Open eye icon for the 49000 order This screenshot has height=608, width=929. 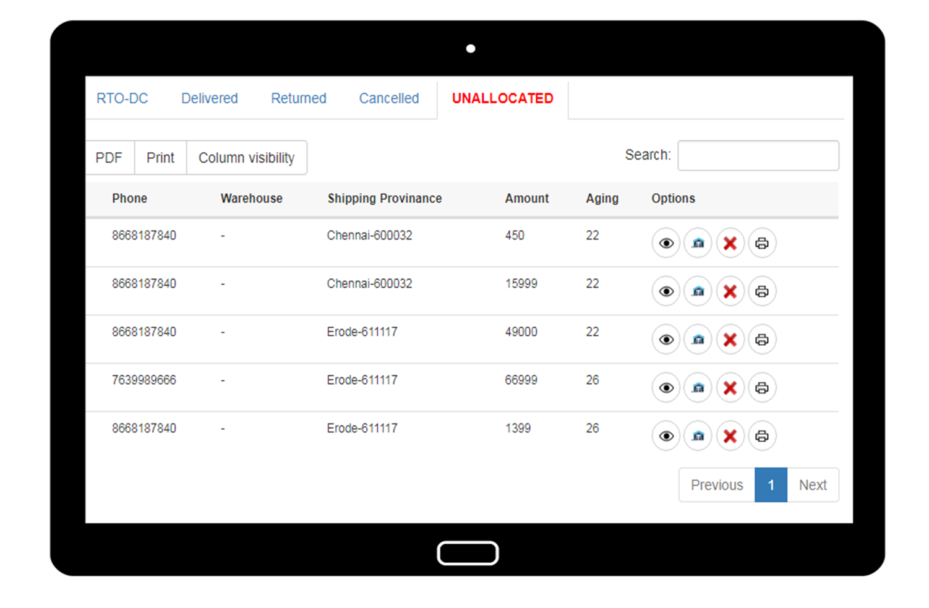tap(666, 340)
